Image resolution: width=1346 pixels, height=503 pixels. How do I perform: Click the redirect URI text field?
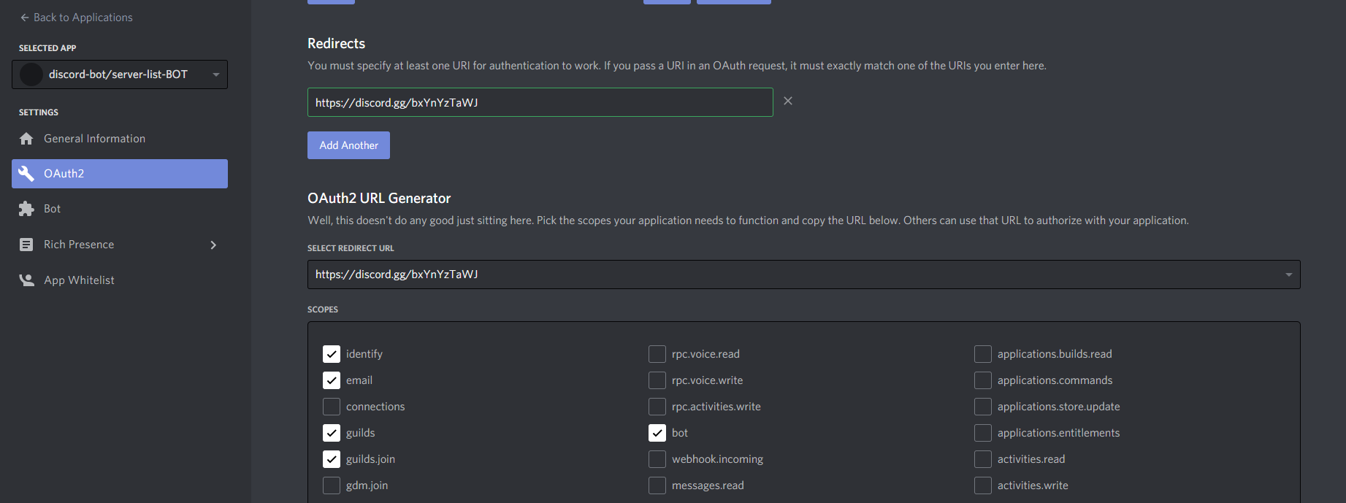click(x=540, y=102)
